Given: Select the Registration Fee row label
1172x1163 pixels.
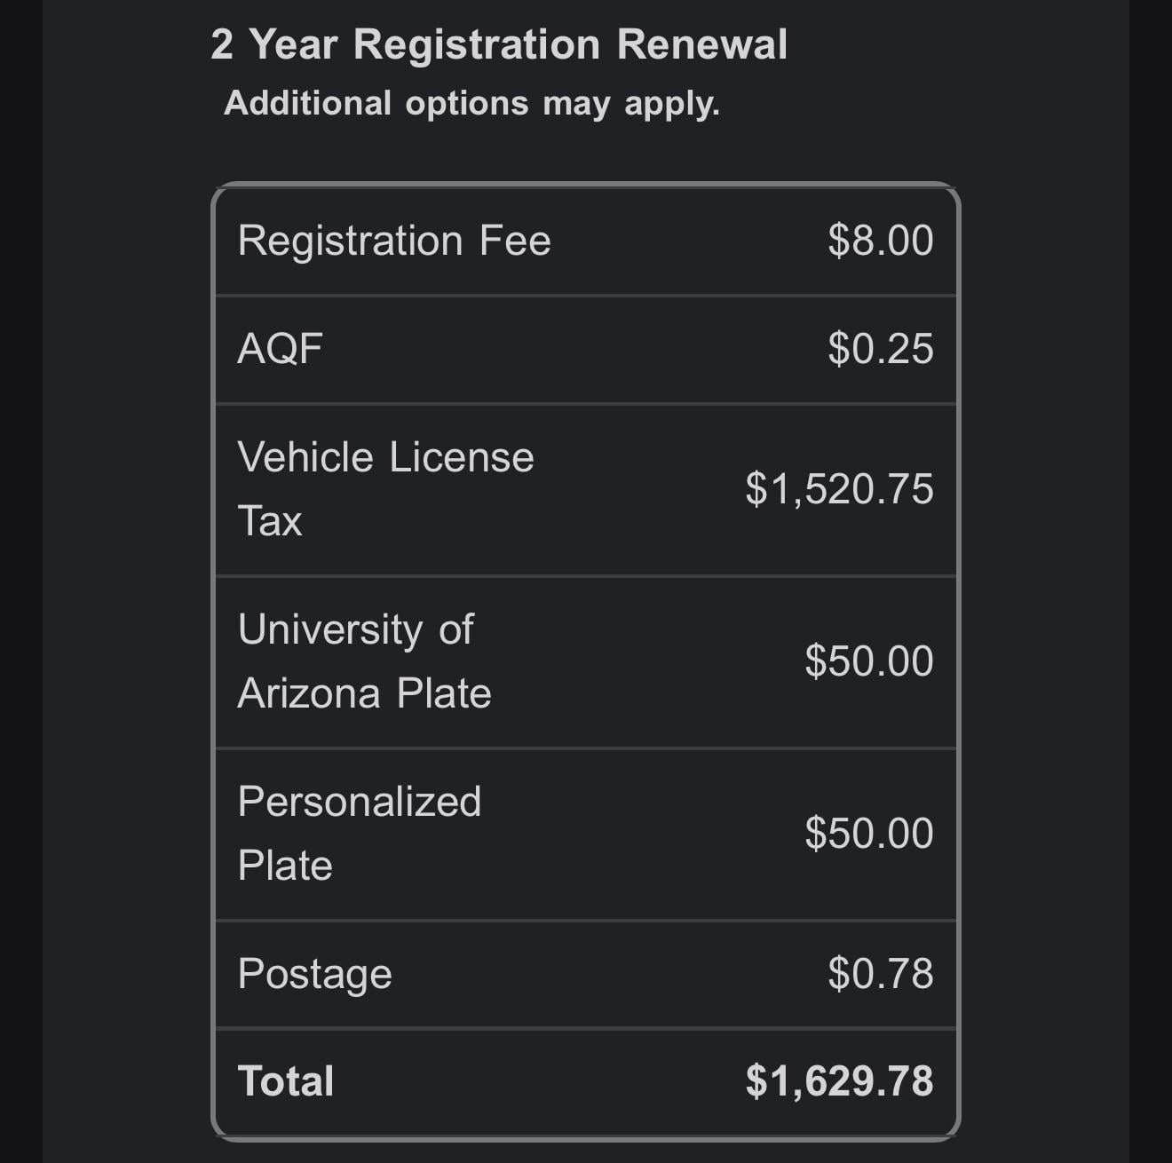Looking at the screenshot, I should pyautogui.click(x=394, y=241).
